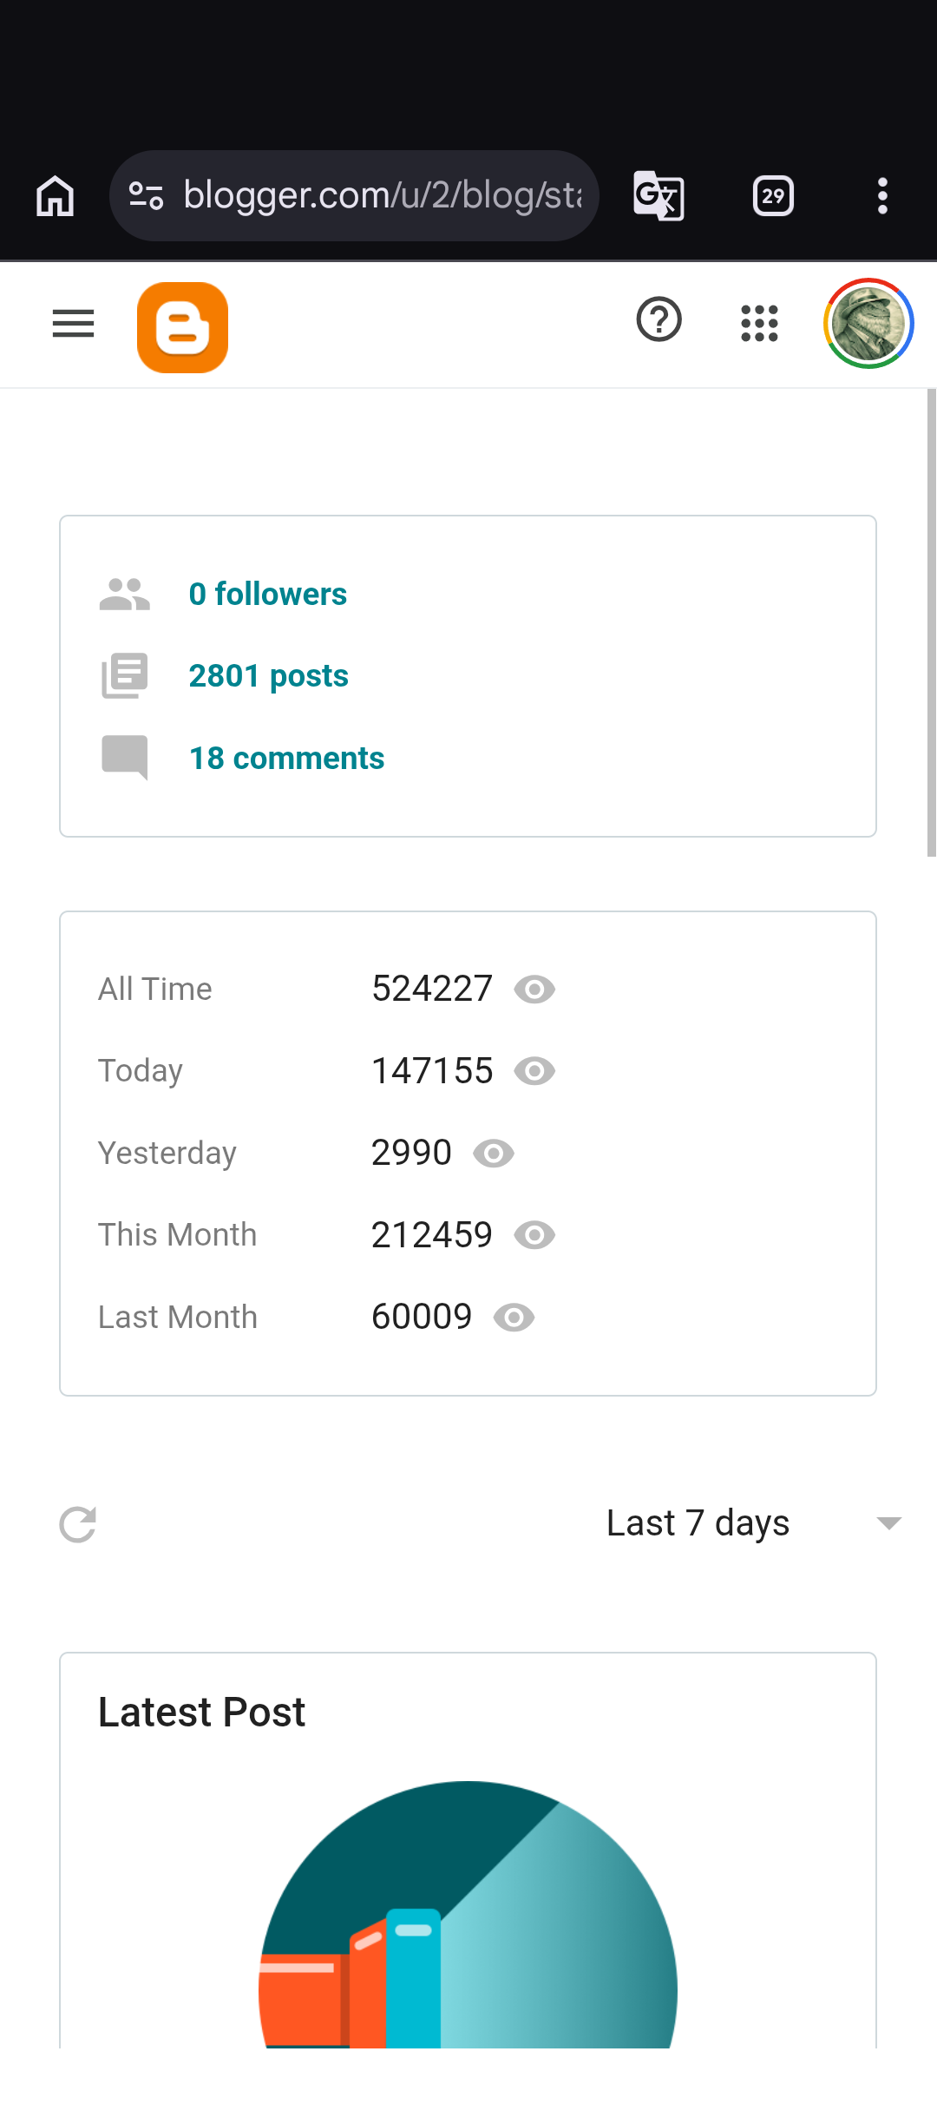937x2104 pixels.
Task: Click the eye icon beside Yesterday views
Action: pos(494,1154)
